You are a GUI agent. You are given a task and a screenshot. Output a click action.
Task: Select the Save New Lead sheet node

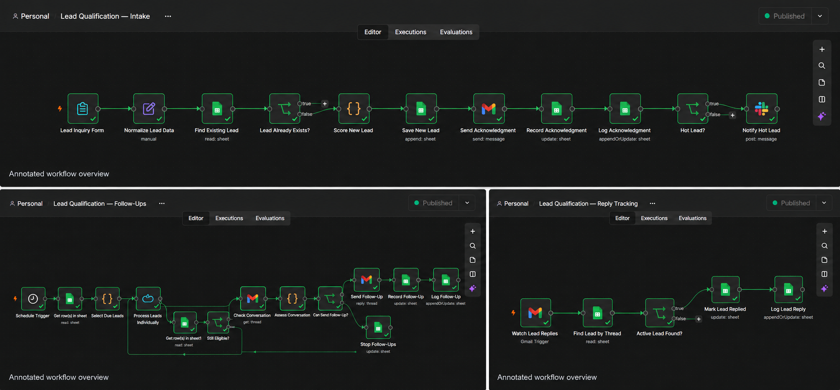(421, 109)
